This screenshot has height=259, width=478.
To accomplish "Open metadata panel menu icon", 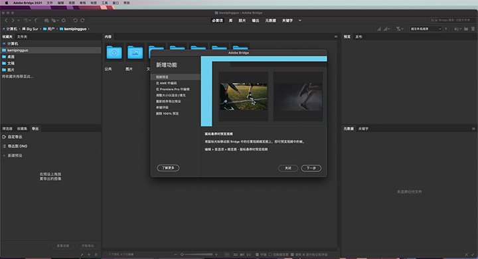I will 473,129.
